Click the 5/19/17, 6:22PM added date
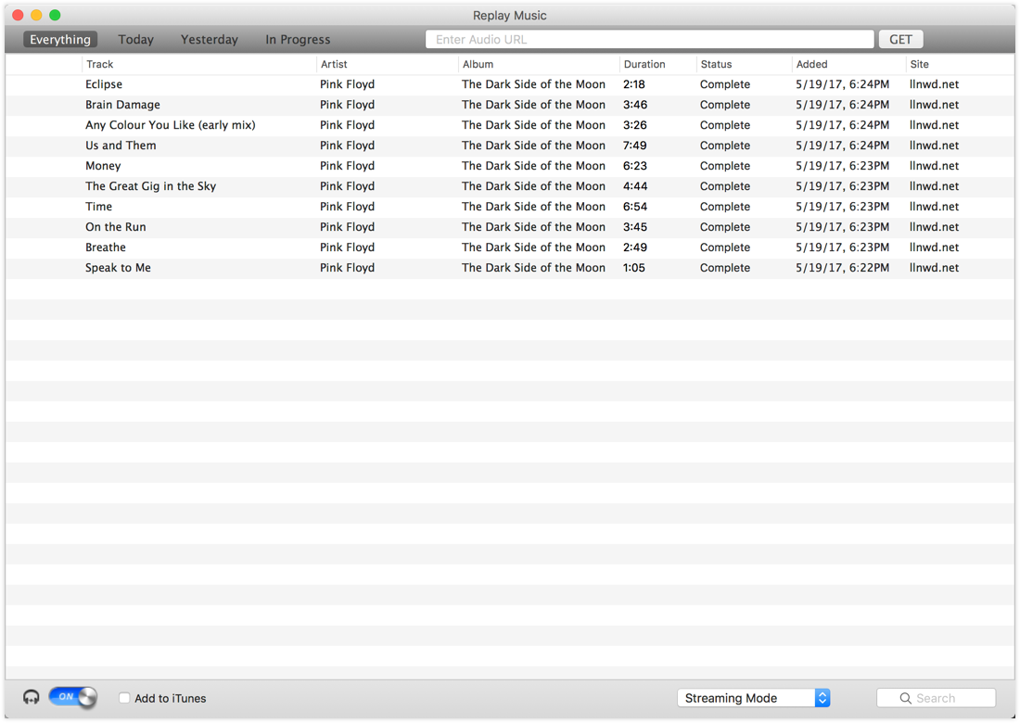 tap(842, 268)
